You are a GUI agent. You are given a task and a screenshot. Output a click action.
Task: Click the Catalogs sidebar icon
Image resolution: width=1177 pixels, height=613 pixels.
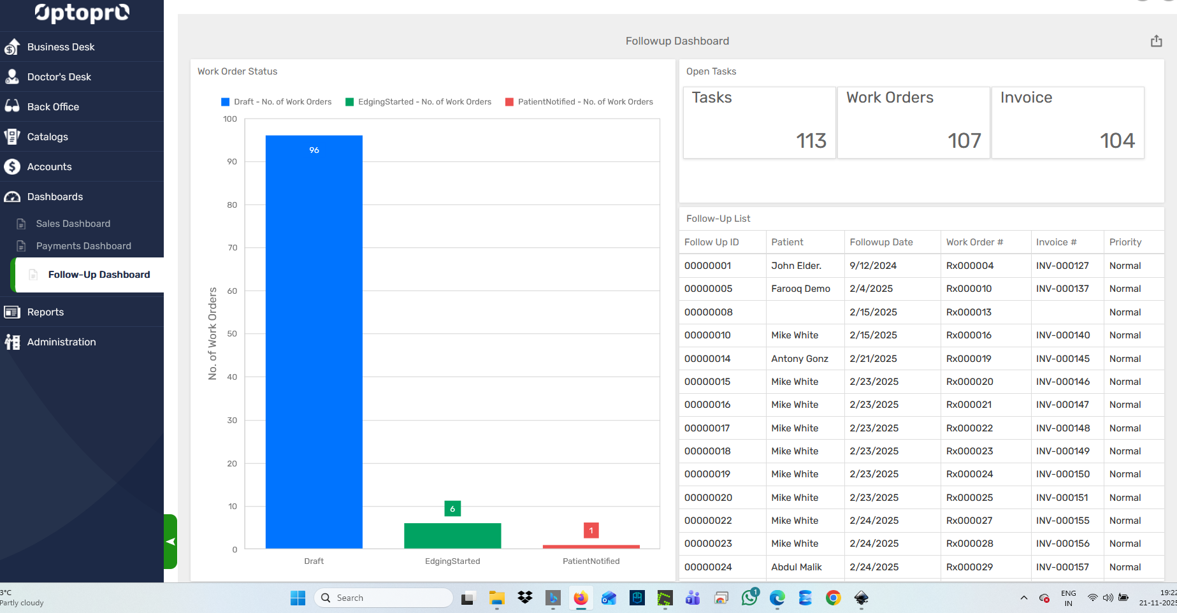click(12, 136)
